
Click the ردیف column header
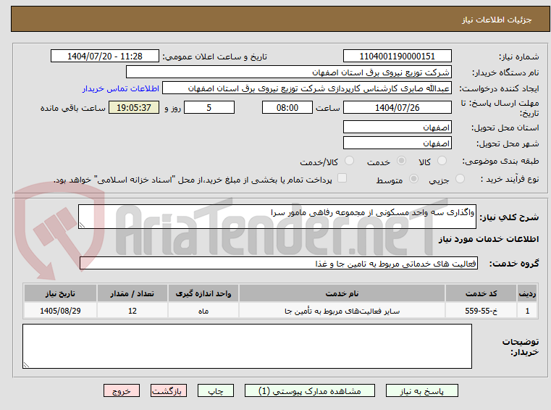527,293
